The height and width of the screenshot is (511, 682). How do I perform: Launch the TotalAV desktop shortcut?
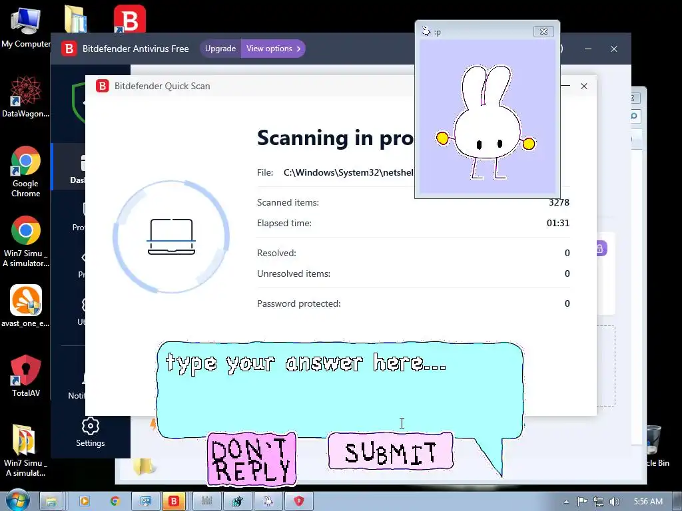[25, 375]
